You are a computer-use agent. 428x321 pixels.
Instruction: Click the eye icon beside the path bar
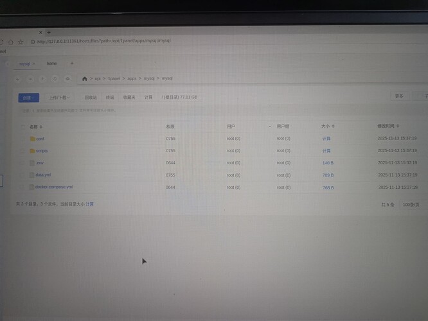(67, 79)
